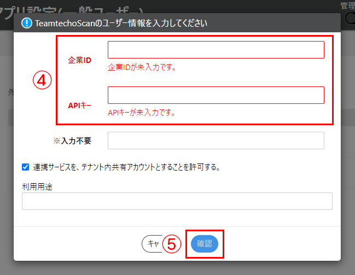Click the APIキー field label
The image size is (355, 275).
tap(80, 106)
